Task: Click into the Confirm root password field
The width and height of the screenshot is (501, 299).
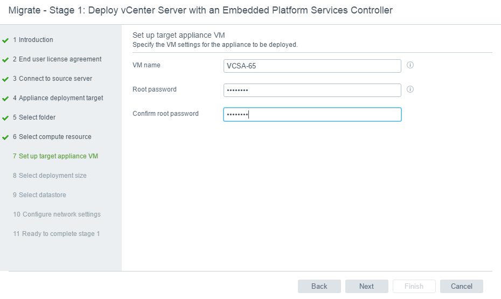Action: tap(312, 114)
